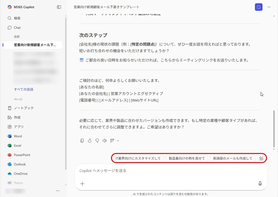Click the IT業界向けにカスタマイズして suggestion
278x197 pixels.
click(x=138, y=158)
